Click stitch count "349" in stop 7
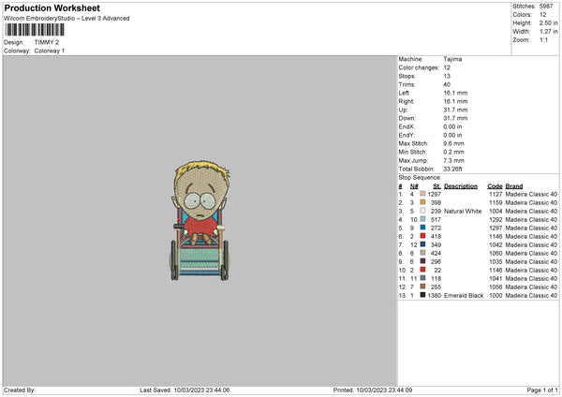Viewport: 562px width, 397px height. click(436, 244)
